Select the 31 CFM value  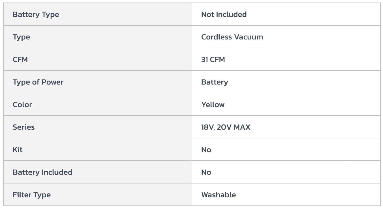[213, 59]
